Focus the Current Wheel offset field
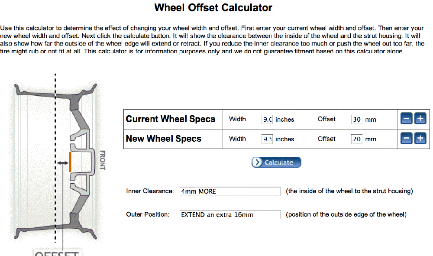433x256 pixels. coord(356,119)
